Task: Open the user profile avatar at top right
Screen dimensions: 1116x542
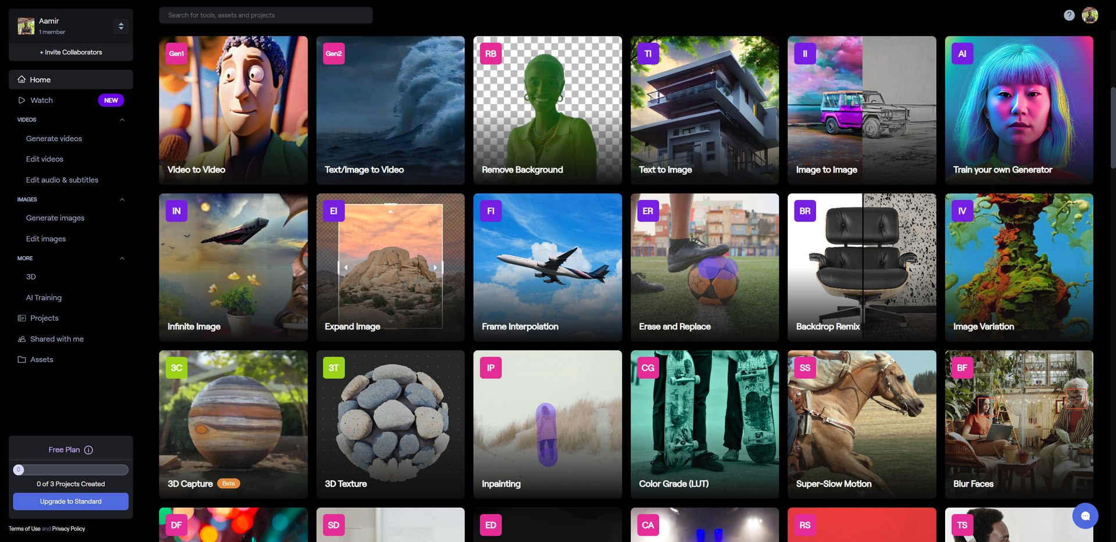Action: [x=1090, y=16]
